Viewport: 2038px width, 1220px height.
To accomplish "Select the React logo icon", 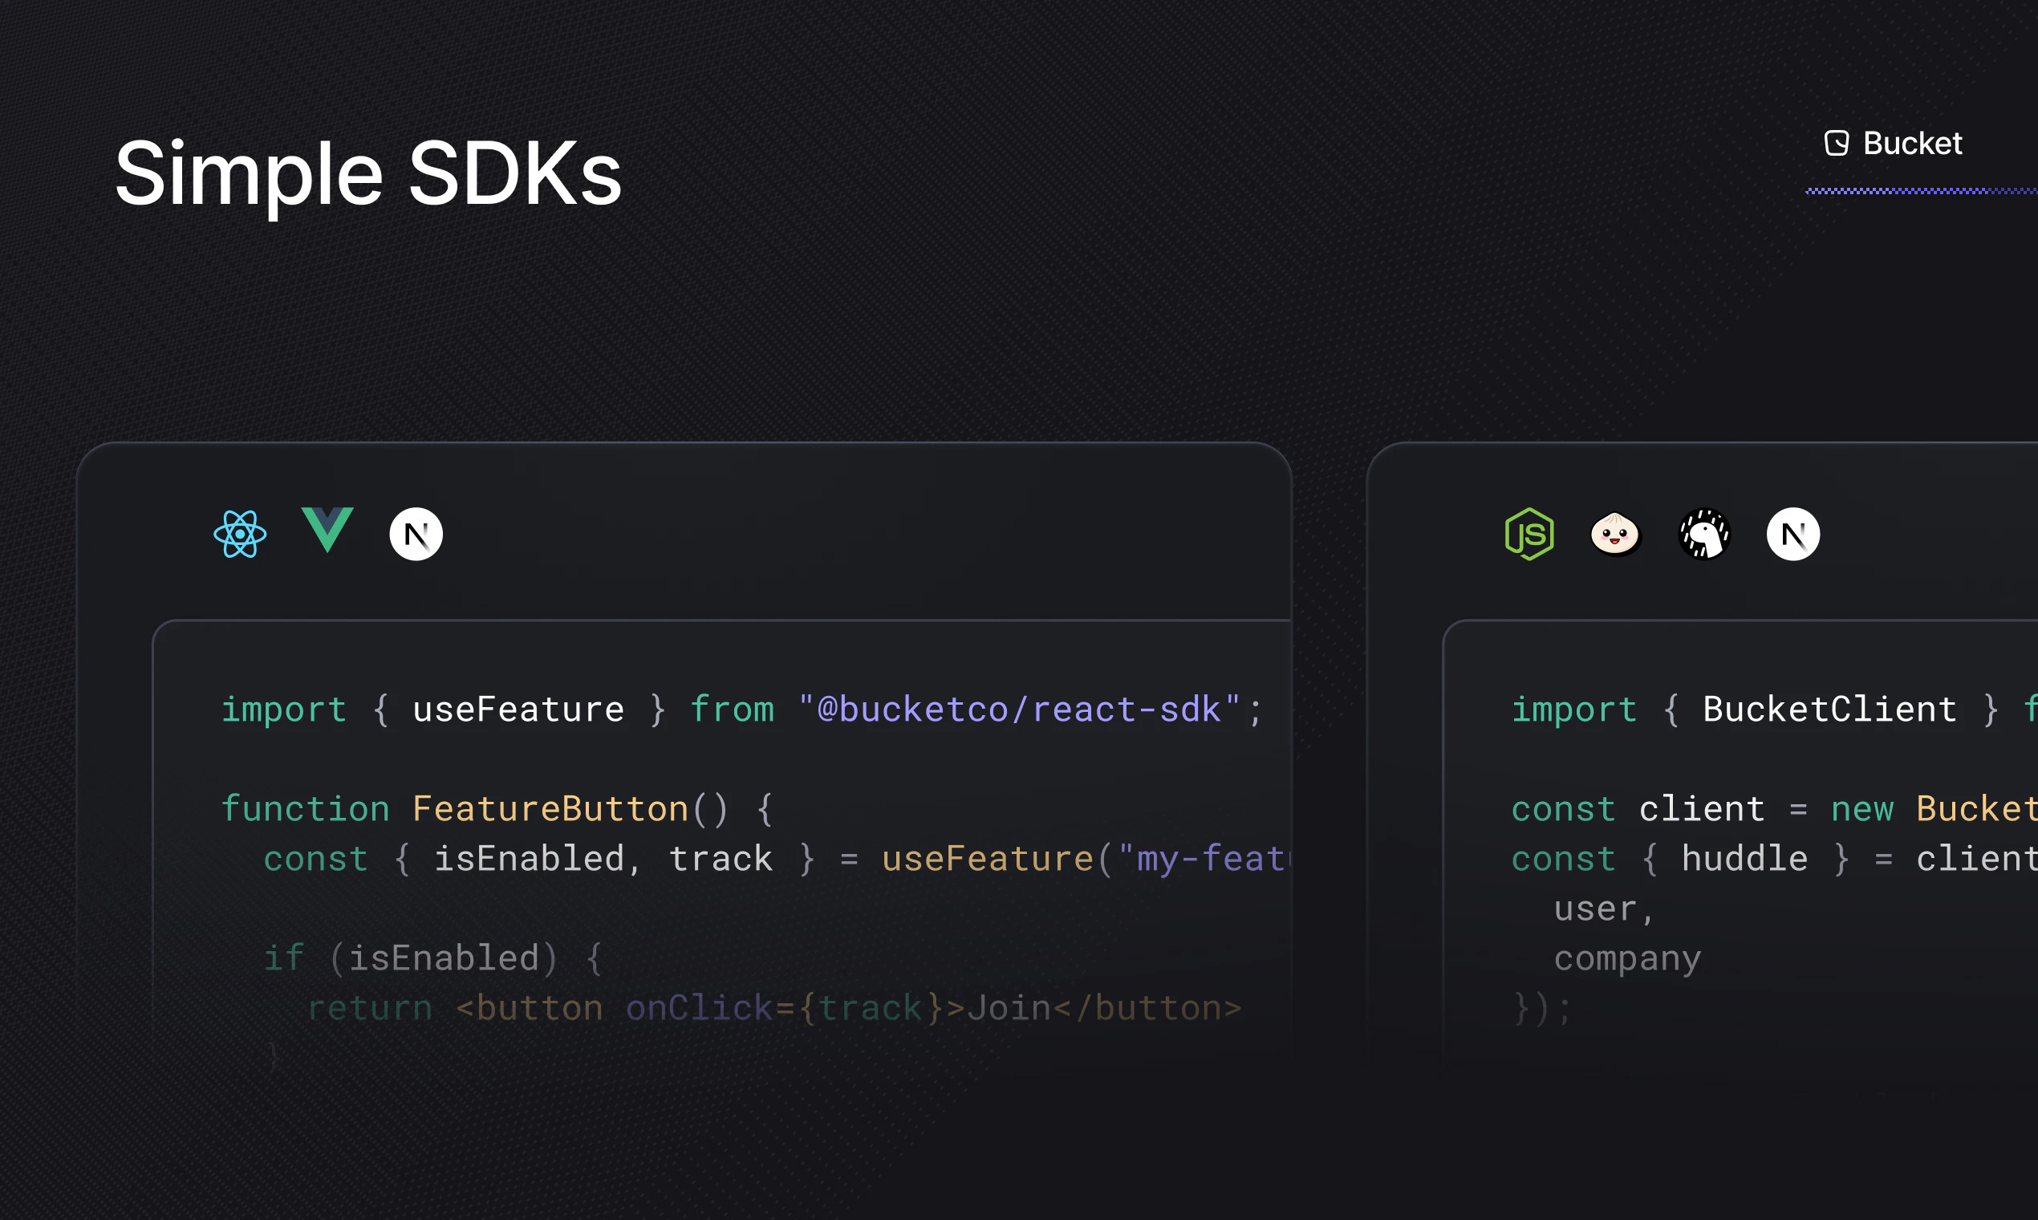I will tap(240, 534).
